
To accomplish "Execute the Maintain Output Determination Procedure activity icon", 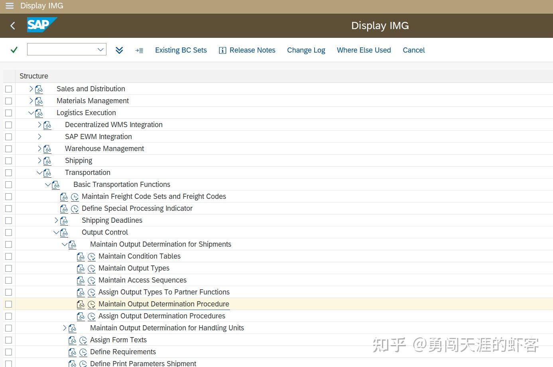I will (91, 304).
